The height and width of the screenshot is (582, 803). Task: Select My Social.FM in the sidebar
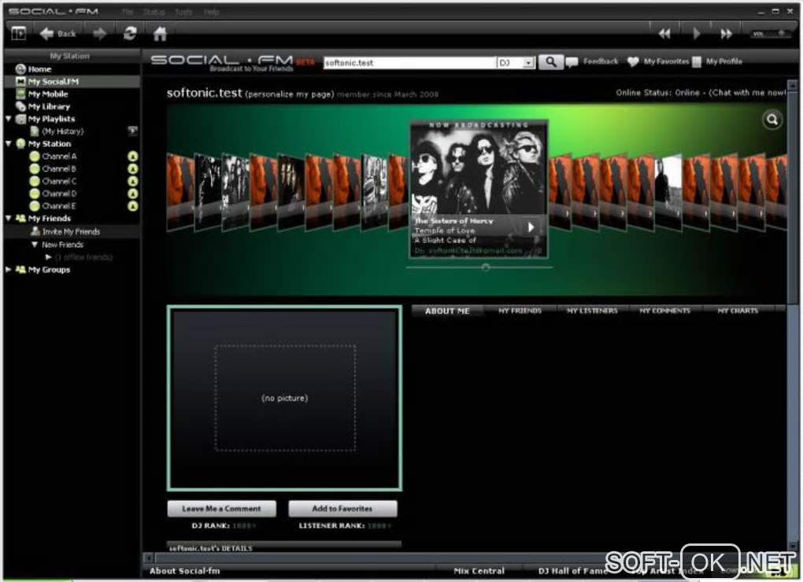(54, 81)
